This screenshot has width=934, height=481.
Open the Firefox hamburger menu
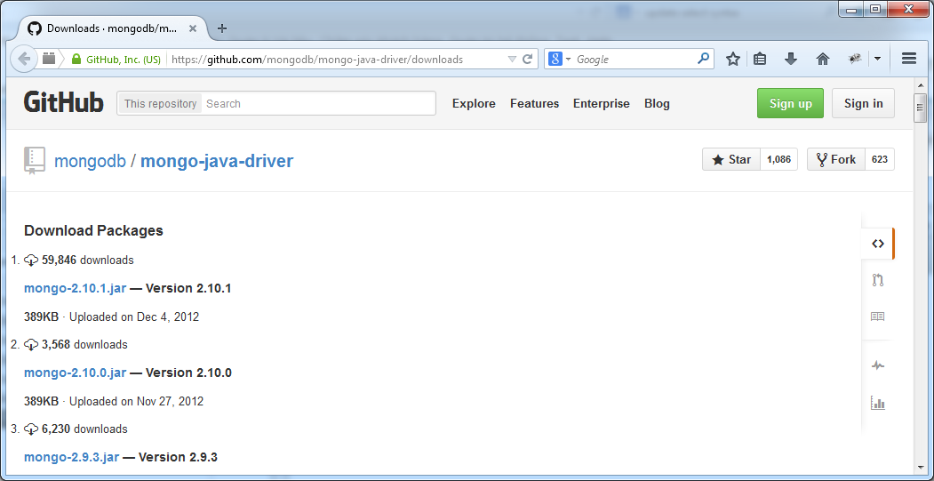click(x=909, y=59)
